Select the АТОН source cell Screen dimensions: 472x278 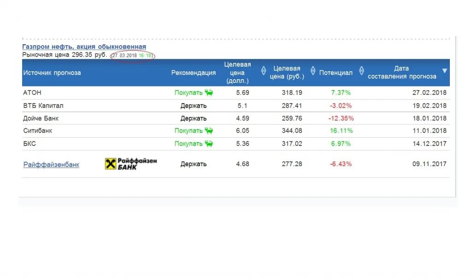click(32, 93)
